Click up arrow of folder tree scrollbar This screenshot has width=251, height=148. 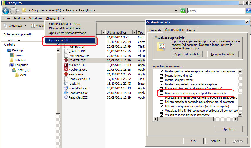(58, 50)
